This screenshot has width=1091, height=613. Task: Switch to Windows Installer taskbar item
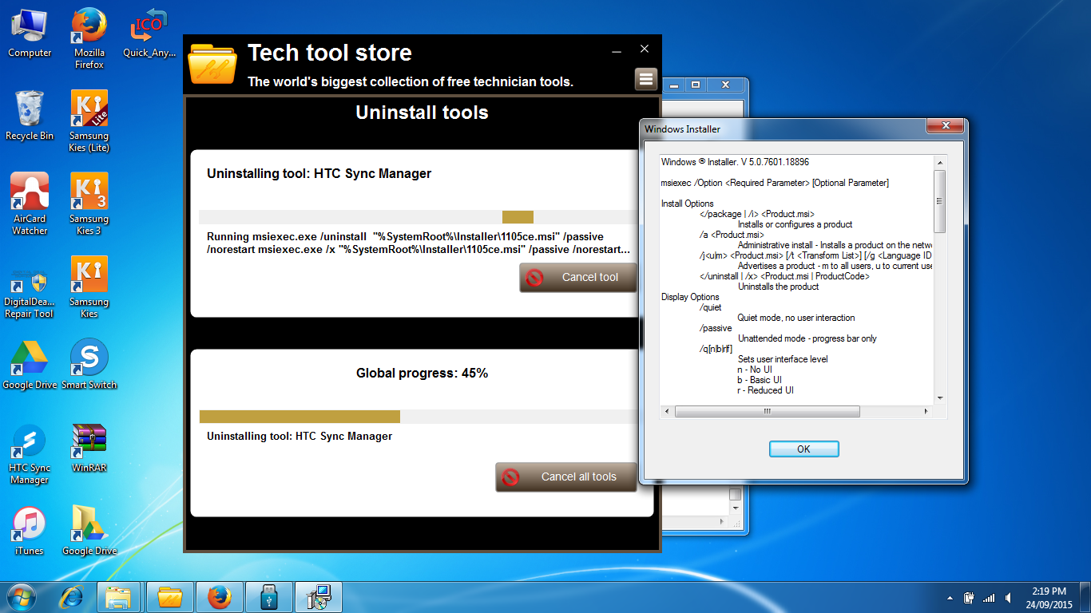tap(318, 596)
